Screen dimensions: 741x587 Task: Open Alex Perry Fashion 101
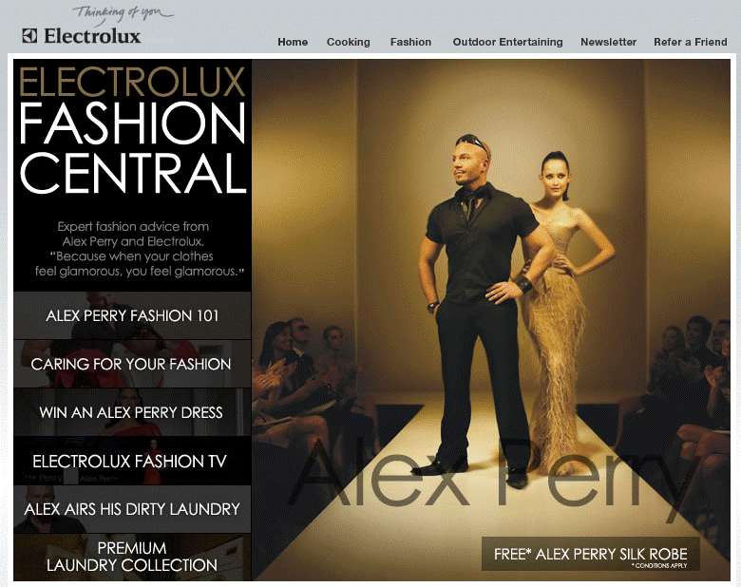(x=132, y=315)
